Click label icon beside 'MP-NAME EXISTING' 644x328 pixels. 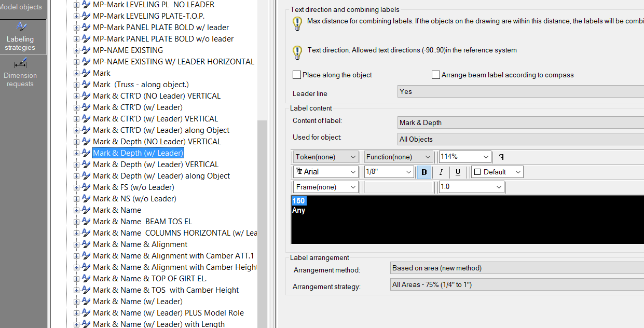(86, 50)
